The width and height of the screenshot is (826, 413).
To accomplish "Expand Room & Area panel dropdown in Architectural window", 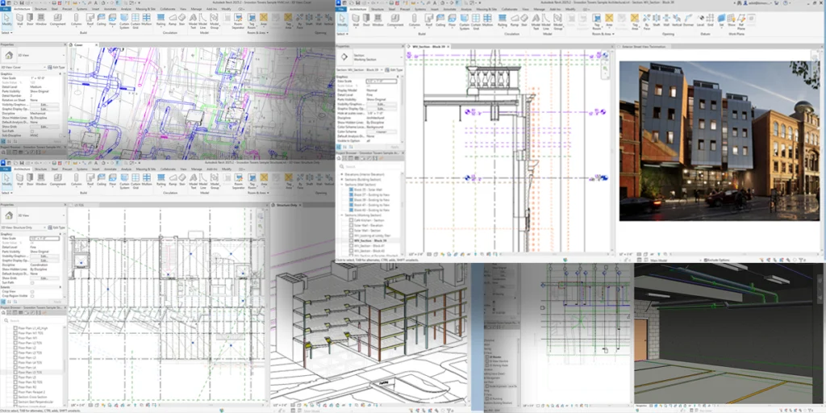I will point(604,34).
